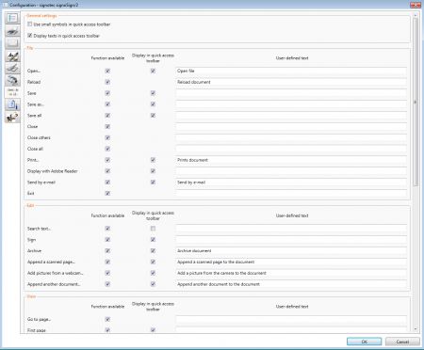Screen dimensions: 424x350
Task: Click the empty user-defined text field for Save
Action: tap(291, 93)
